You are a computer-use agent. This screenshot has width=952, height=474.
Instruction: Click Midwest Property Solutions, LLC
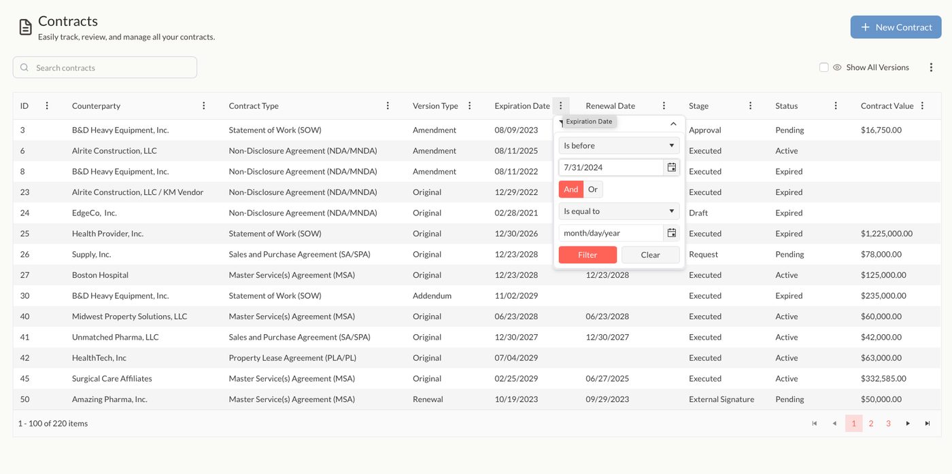tap(129, 316)
